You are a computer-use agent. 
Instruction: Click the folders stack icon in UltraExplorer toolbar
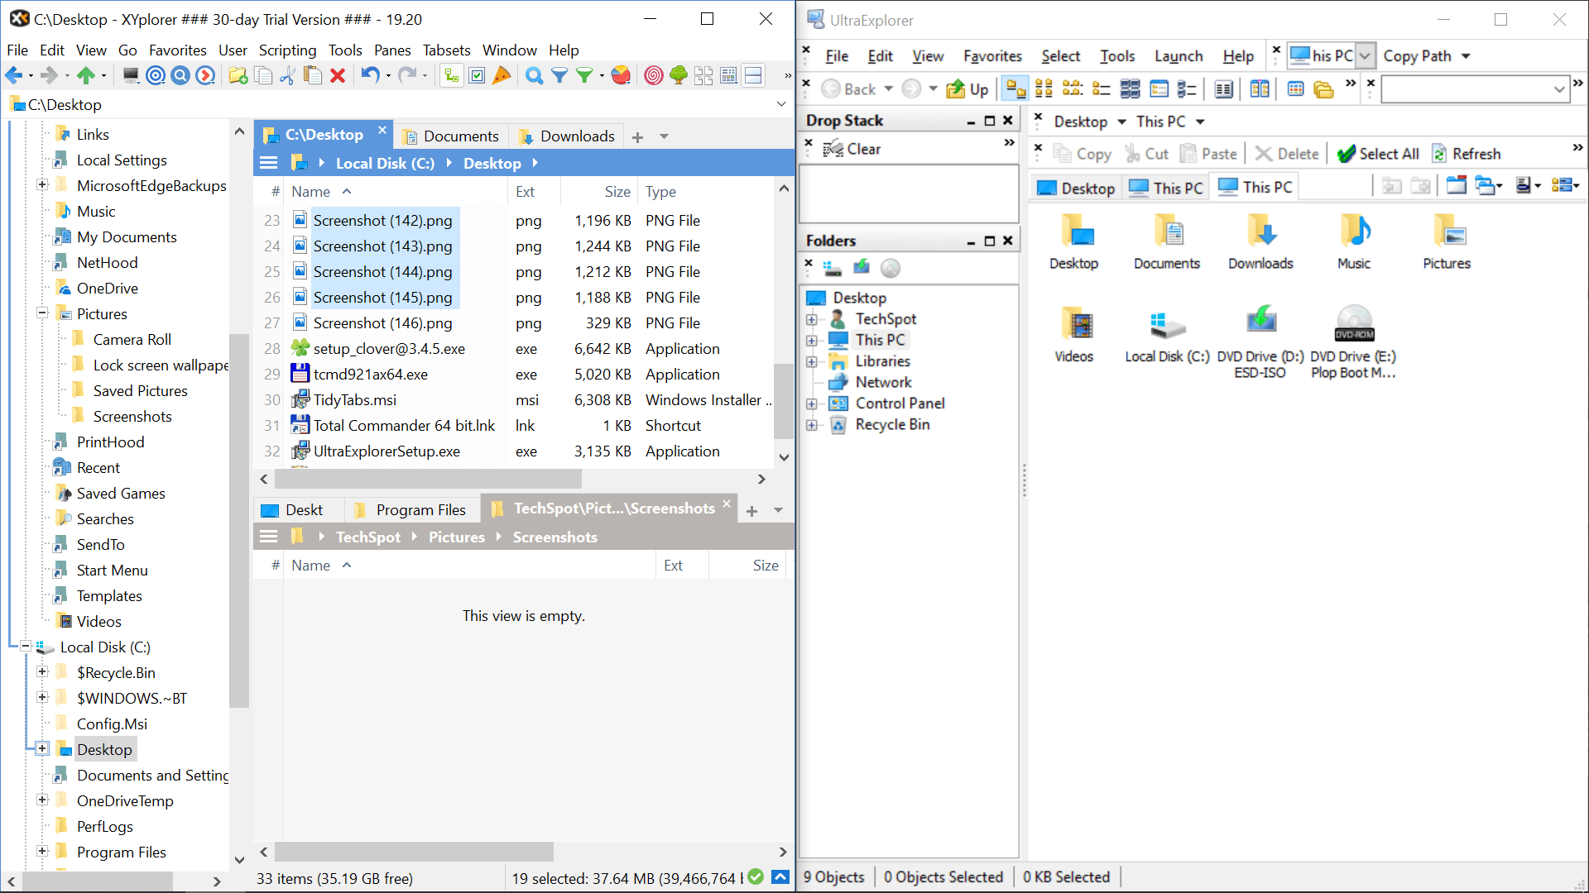click(x=1323, y=89)
